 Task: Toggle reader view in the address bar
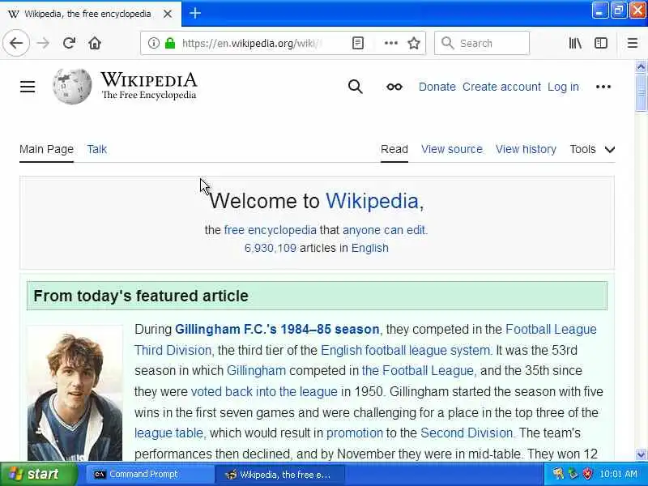pos(358,43)
